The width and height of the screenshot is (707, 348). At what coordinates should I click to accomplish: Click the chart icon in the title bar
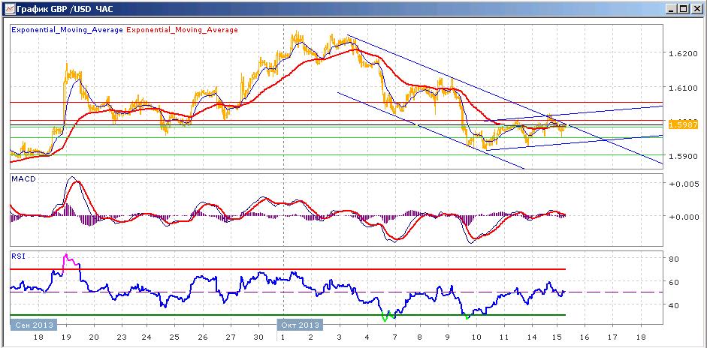click(9, 9)
